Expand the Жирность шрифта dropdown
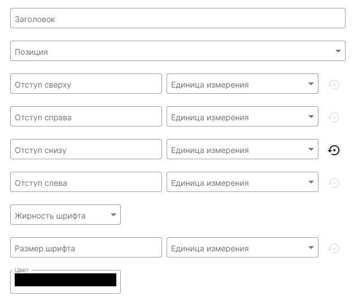The image size is (358, 301). (x=66, y=215)
